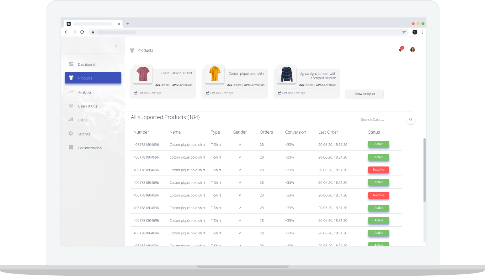Select Billing from the sidebar

(x=83, y=120)
